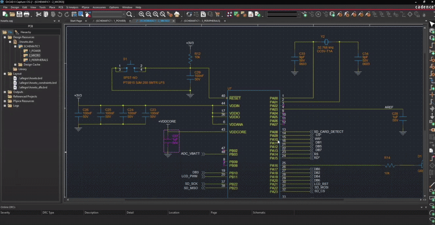Click the Bill of Materials document icon
The width and height of the screenshot is (435, 225).
coord(251,14)
